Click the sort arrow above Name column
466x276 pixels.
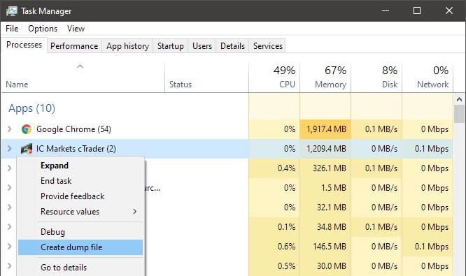pyautogui.click(x=80, y=66)
